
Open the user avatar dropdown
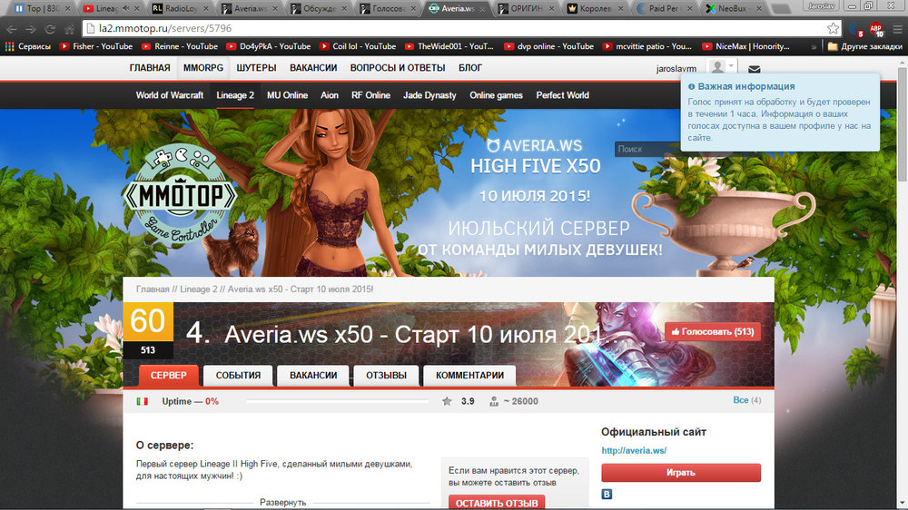(723, 68)
